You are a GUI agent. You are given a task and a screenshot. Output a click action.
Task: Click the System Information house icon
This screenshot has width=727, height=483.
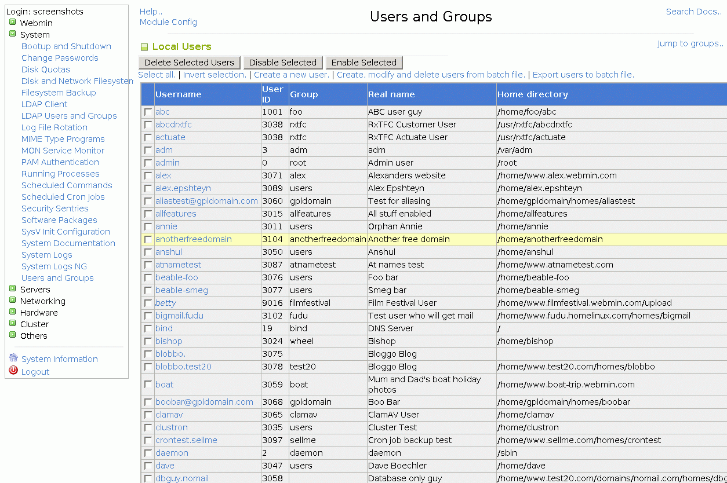pos(13,358)
